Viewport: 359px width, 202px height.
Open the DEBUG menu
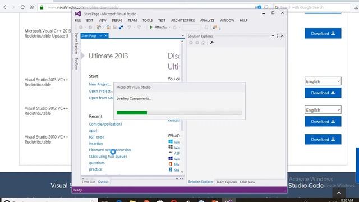pos(117,20)
